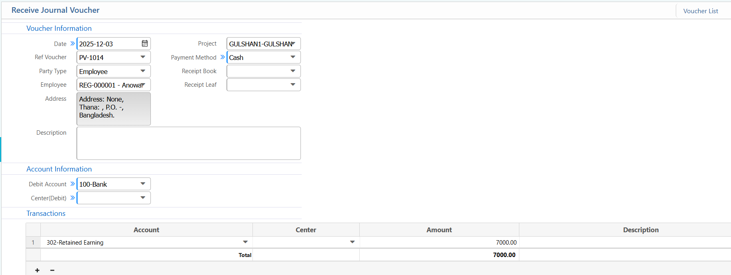731x275 pixels.
Task: Click the 7000.00 amount cell in row 1
Action: tap(439, 242)
